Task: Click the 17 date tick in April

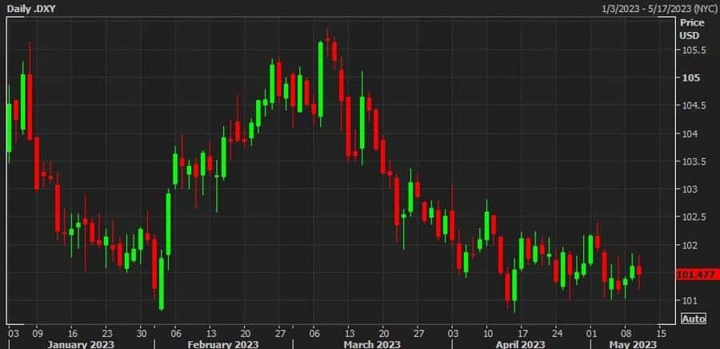Action: 522,333
